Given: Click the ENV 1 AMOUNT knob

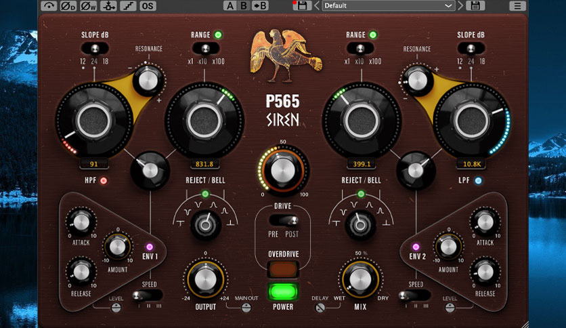Looking at the screenshot, I should point(117,247).
